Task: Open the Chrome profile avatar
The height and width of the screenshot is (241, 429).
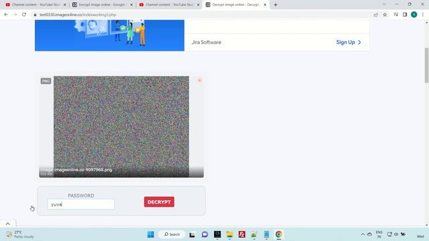Action: tap(414, 15)
